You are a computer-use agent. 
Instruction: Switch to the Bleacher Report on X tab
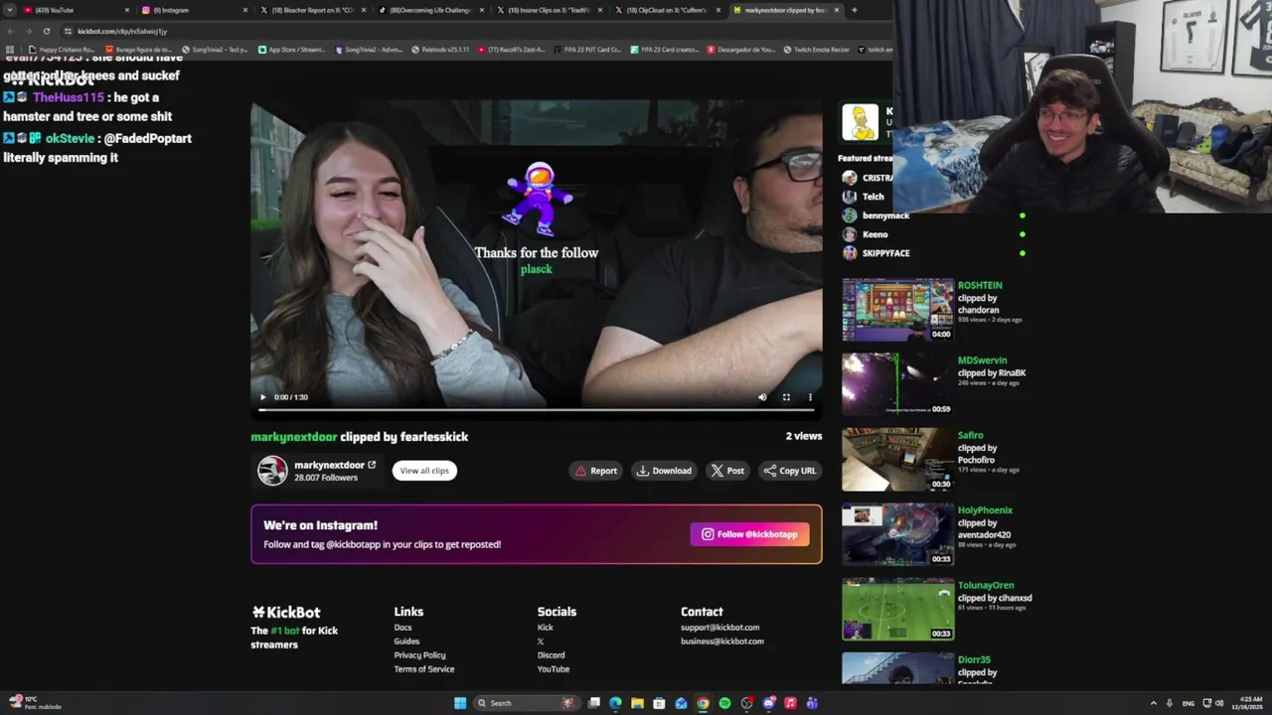(312, 10)
